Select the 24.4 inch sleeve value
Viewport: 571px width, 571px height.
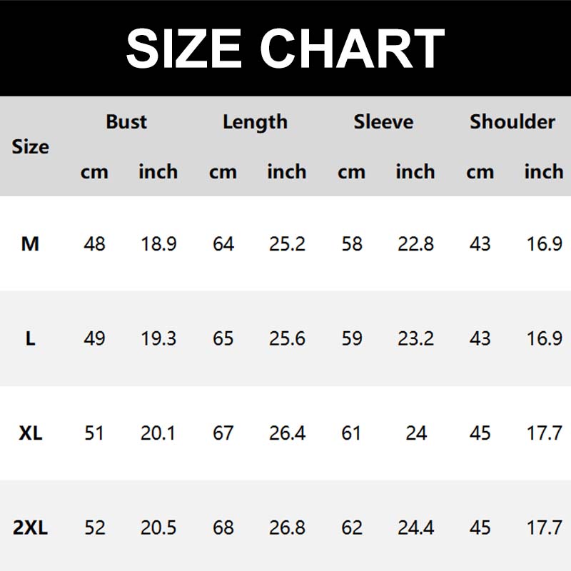click(x=415, y=528)
